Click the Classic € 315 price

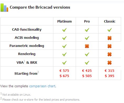110,71
